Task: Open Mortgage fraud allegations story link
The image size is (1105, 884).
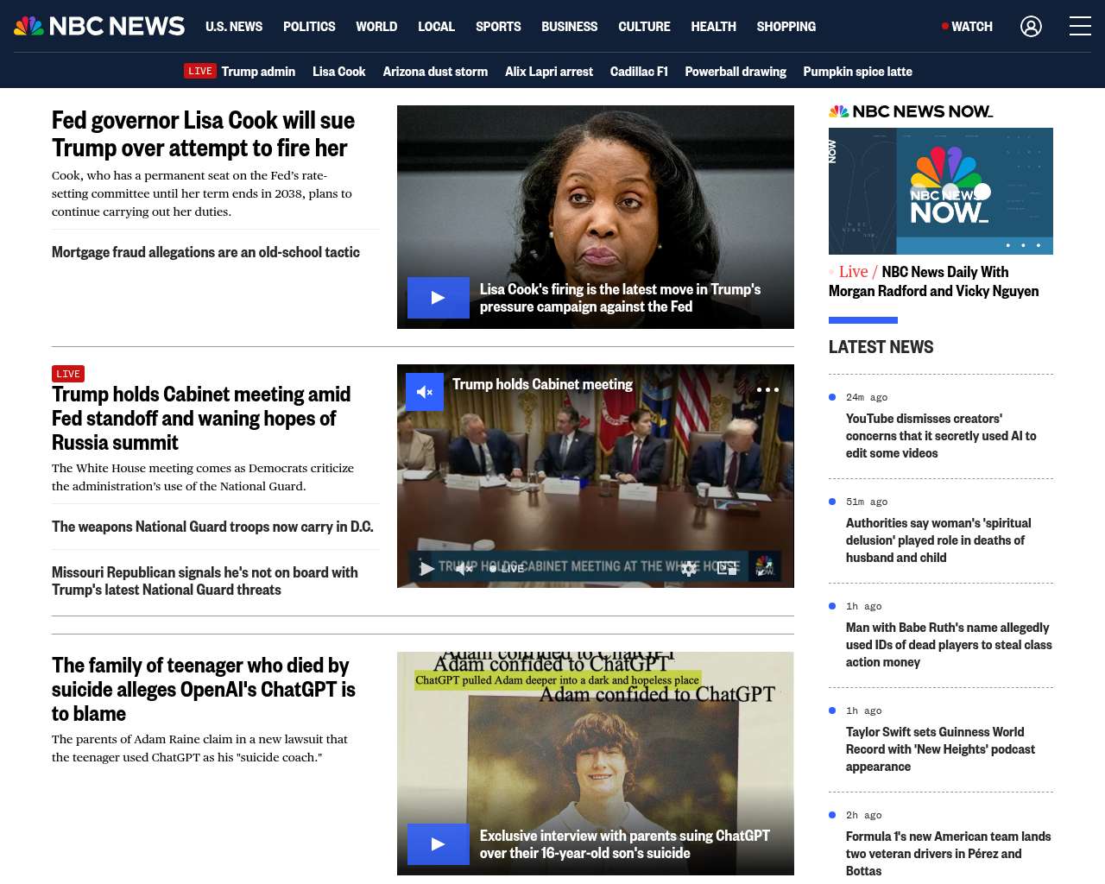Action: coord(205,252)
